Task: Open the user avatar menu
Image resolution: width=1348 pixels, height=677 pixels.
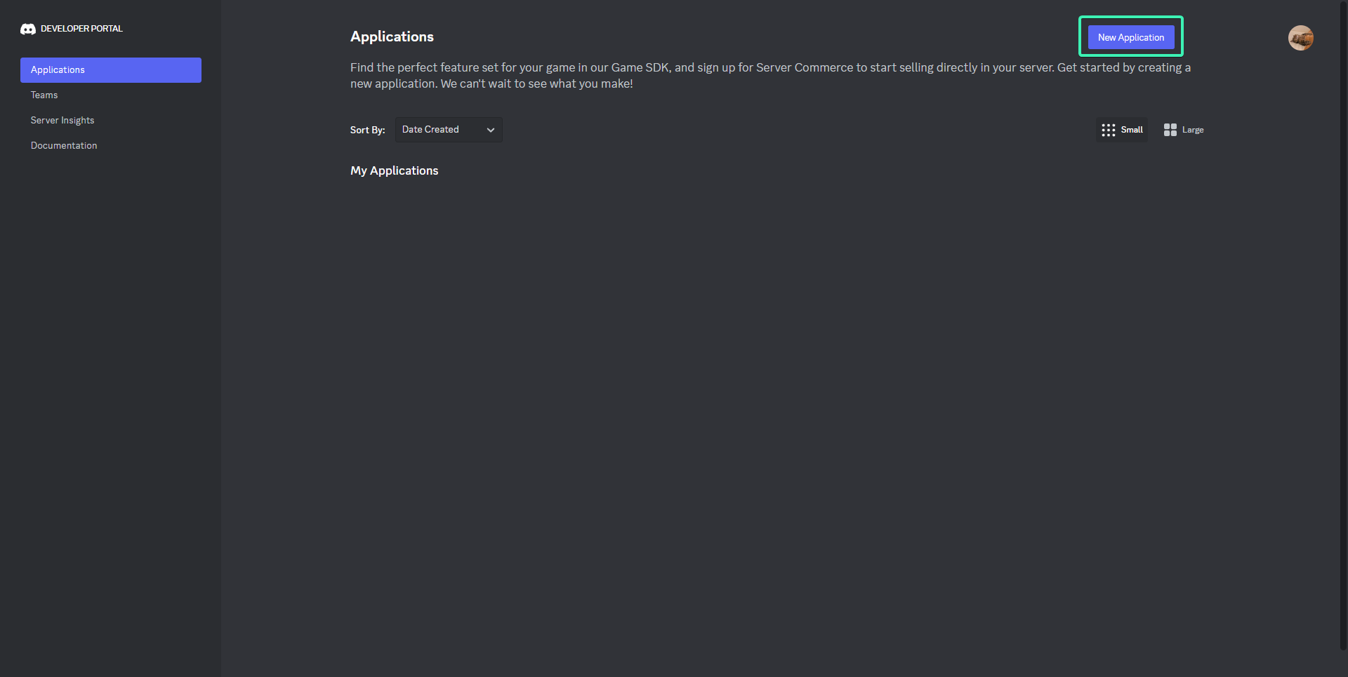Action: click(1301, 38)
